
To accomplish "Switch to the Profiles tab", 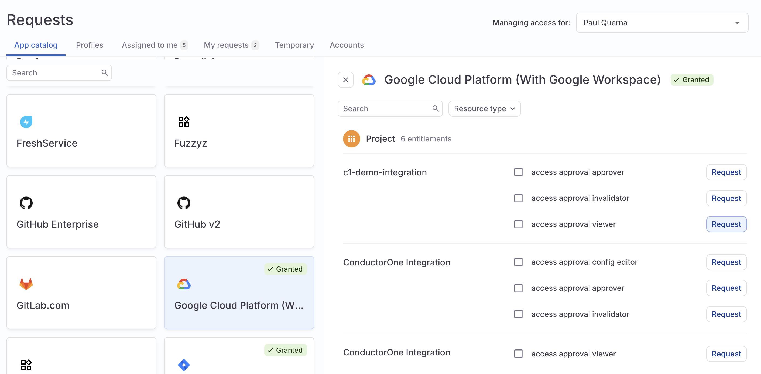I will coord(90,45).
